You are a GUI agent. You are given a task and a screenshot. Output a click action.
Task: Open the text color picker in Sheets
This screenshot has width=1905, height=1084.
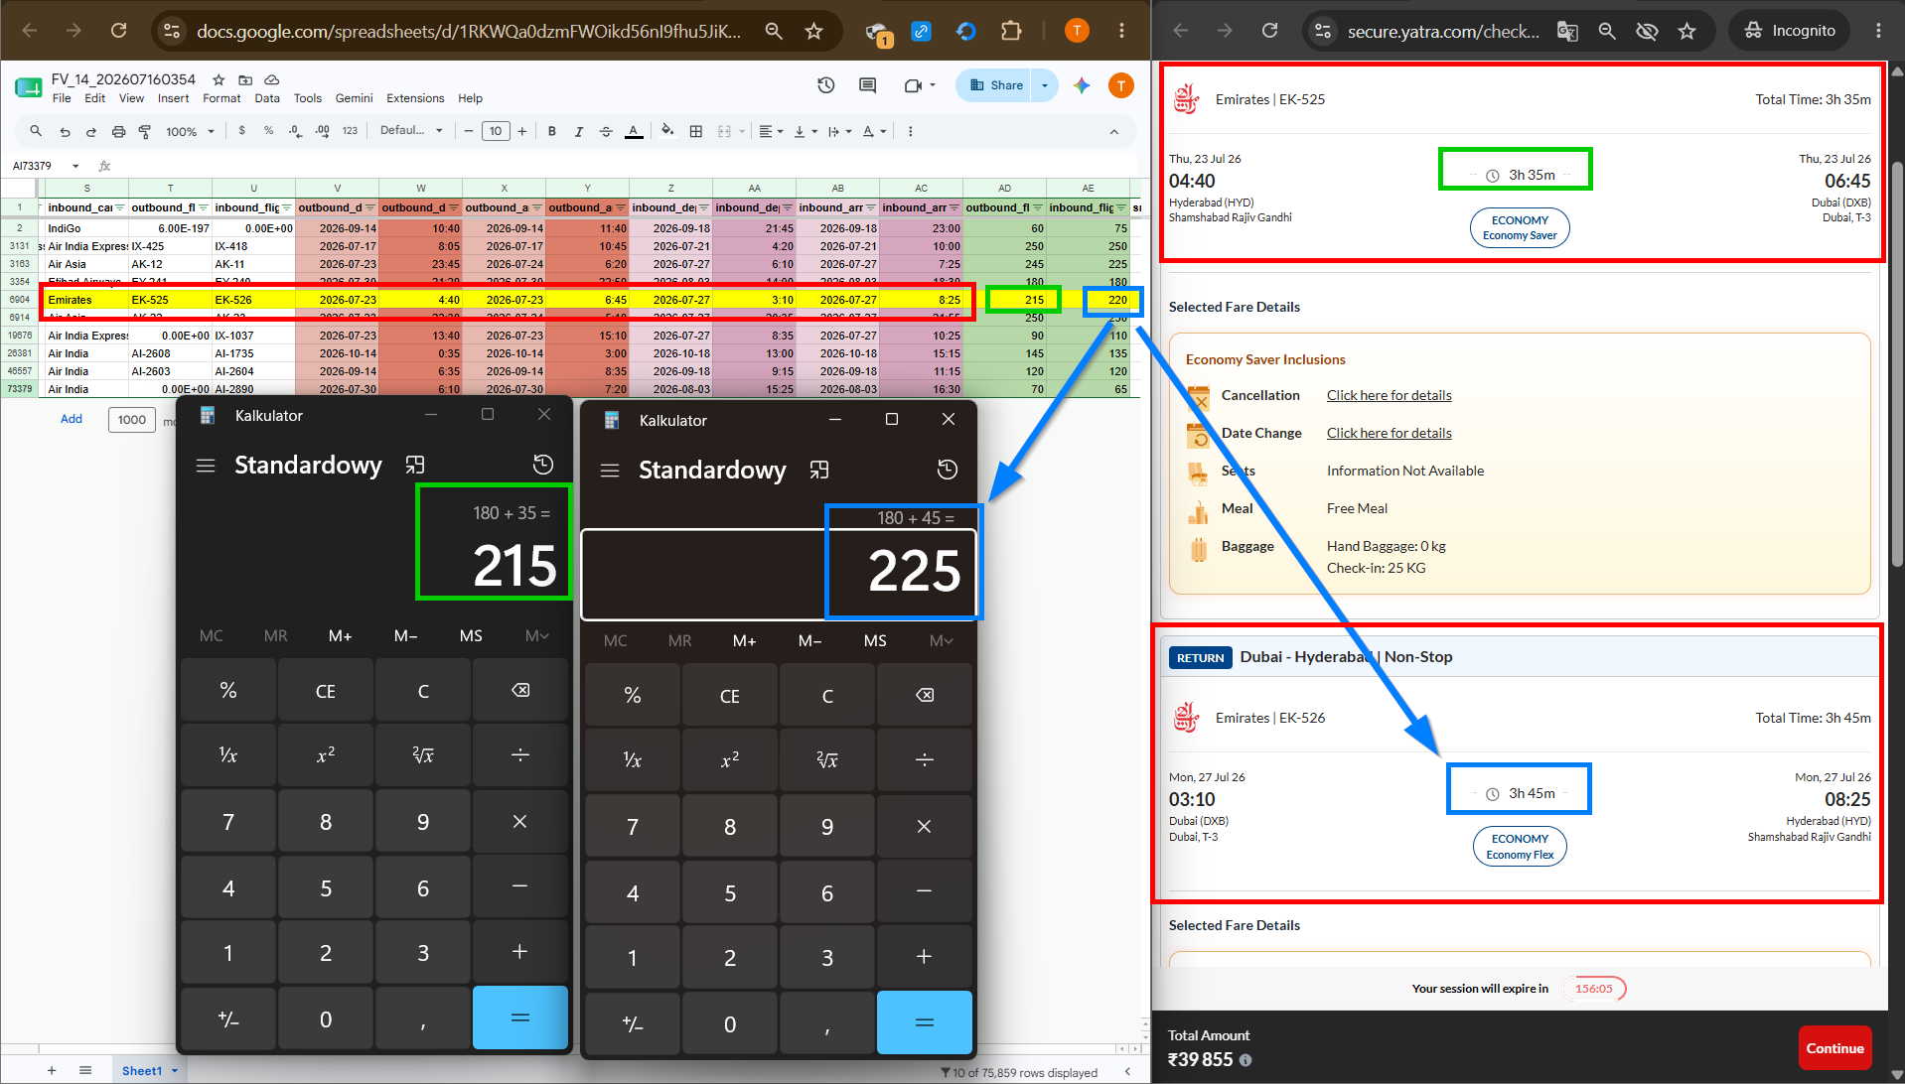coord(634,131)
